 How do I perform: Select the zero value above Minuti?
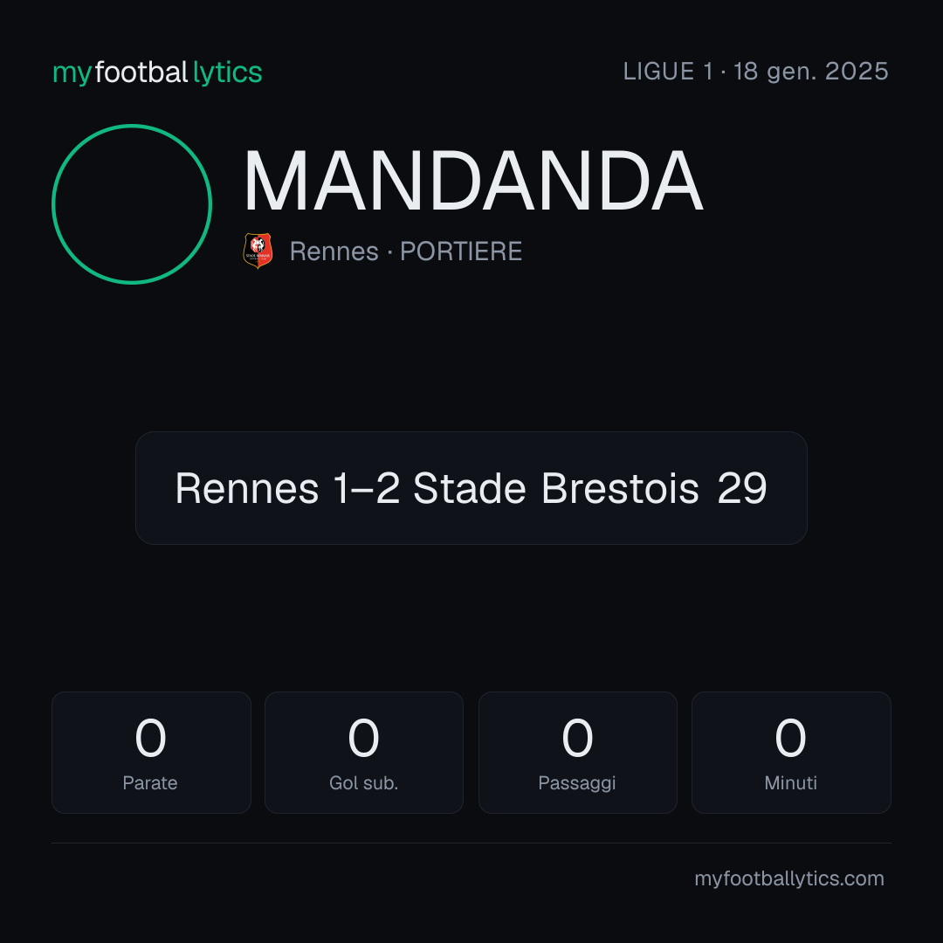(791, 738)
